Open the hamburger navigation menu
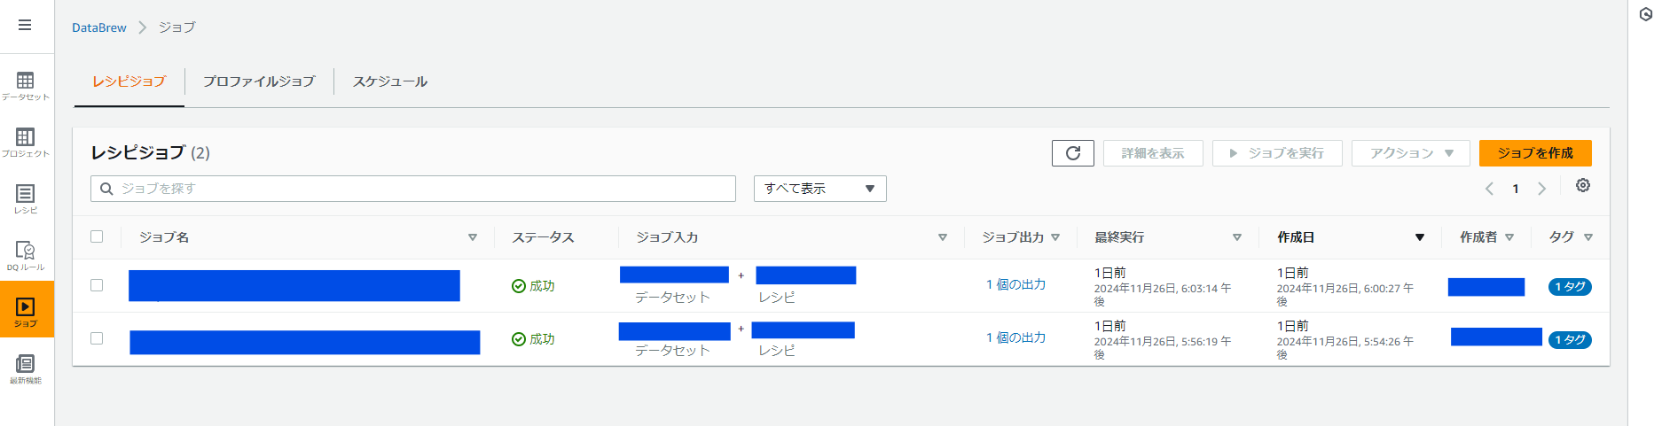The image size is (1662, 426). tap(25, 25)
